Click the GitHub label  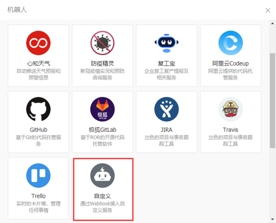38,130
